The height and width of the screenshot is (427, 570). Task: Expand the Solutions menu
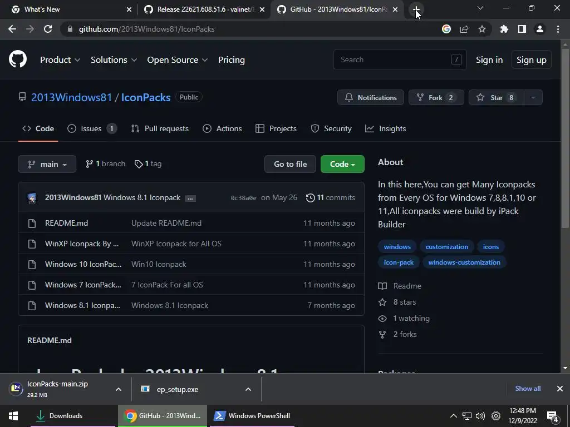click(x=114, y=60)
